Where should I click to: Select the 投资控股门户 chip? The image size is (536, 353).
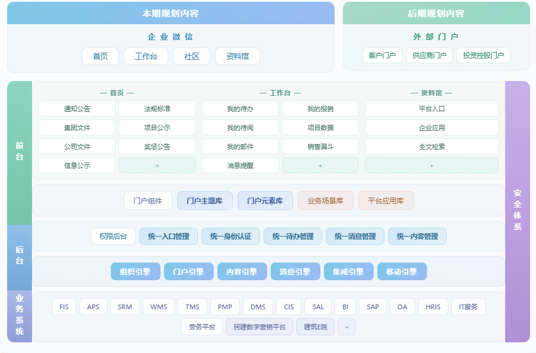point(483,56)
